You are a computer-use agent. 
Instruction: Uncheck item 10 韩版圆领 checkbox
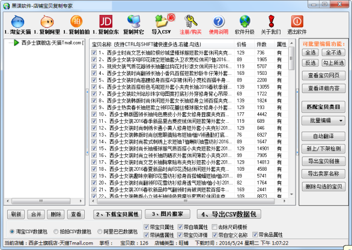[x=94, y=114]
